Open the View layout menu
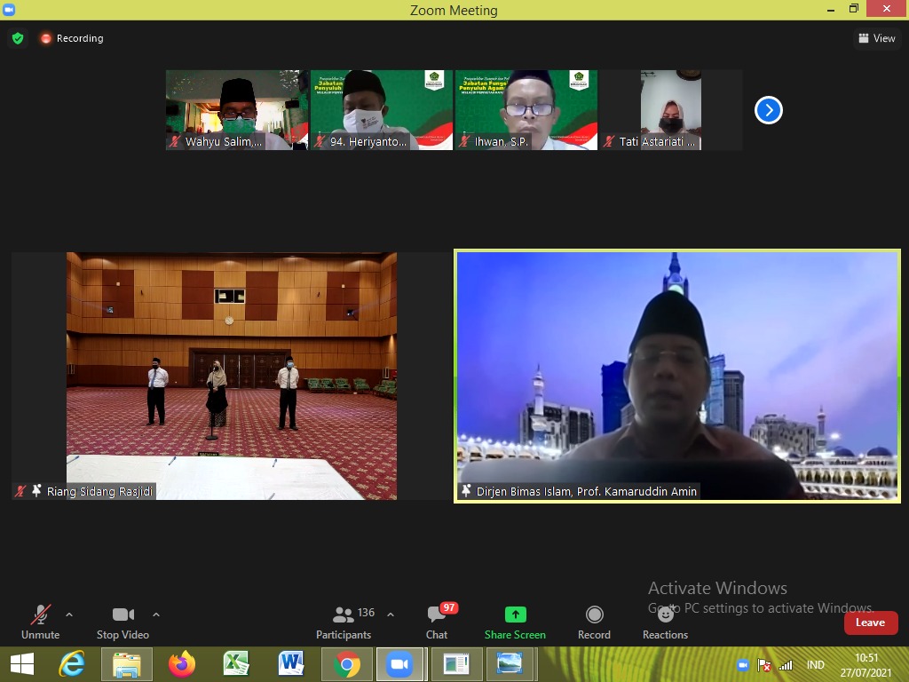Screen dimensions: 909x682 point(876,38)
